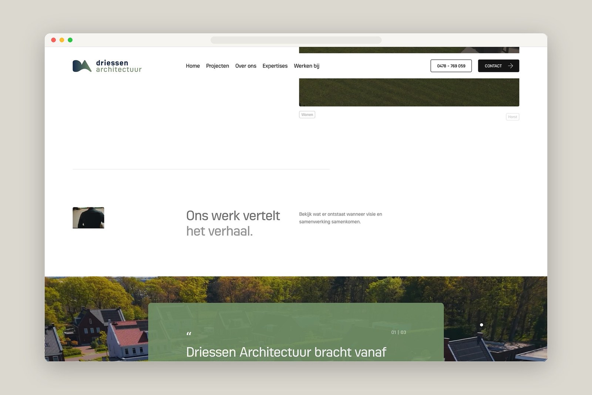Click the green fullscreen window button
Image resolution: width=592 pixels, height=395 pixels.
70,40
